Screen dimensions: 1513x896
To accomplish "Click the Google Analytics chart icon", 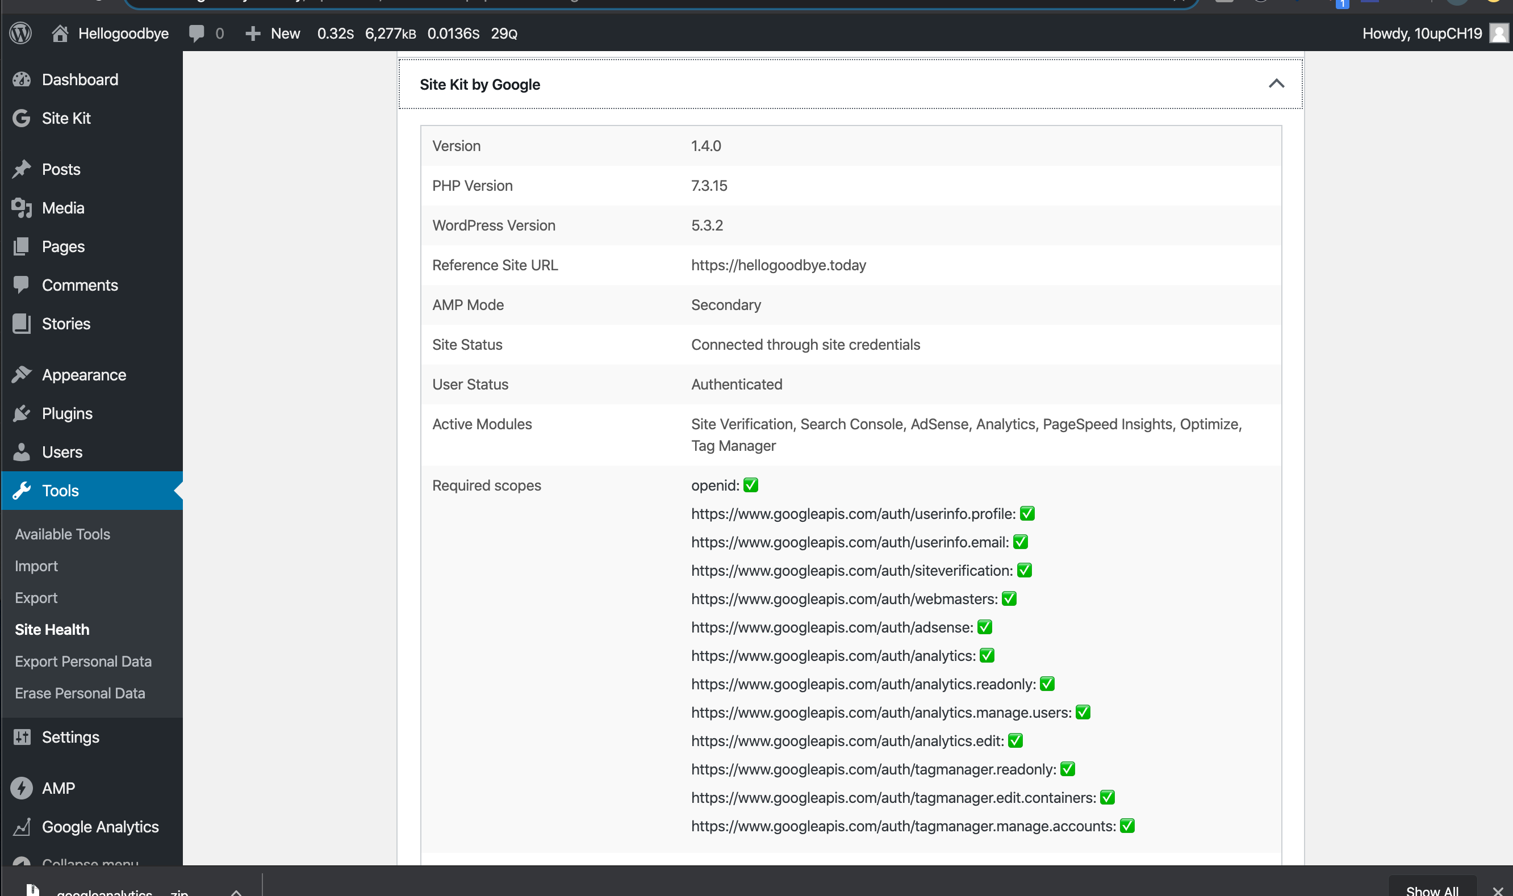I will (22, 827).
